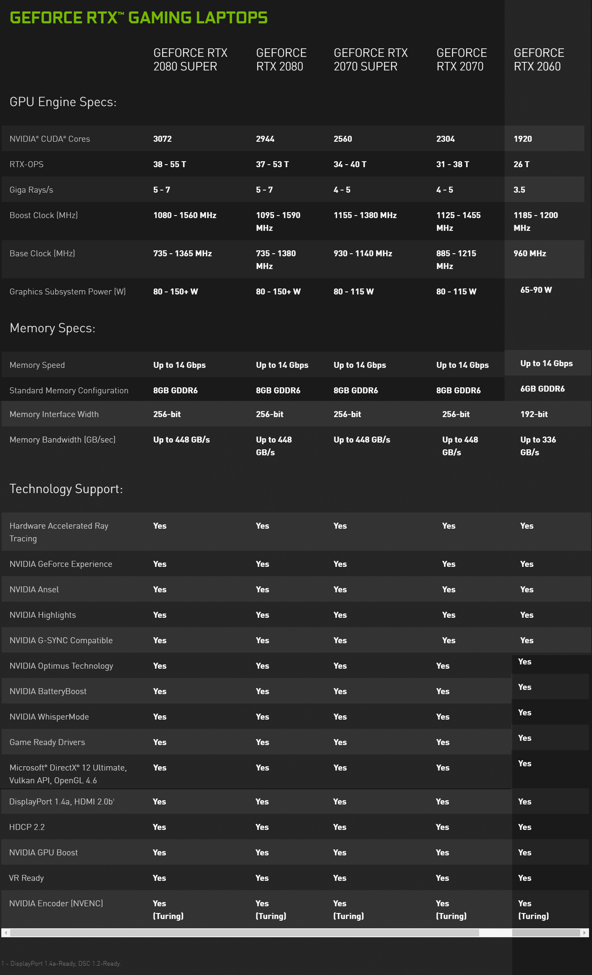Click the NVIDIA Optimus Technology row label
The height and width of the screenshot is (975, 592).
click(x=61, y=666)
